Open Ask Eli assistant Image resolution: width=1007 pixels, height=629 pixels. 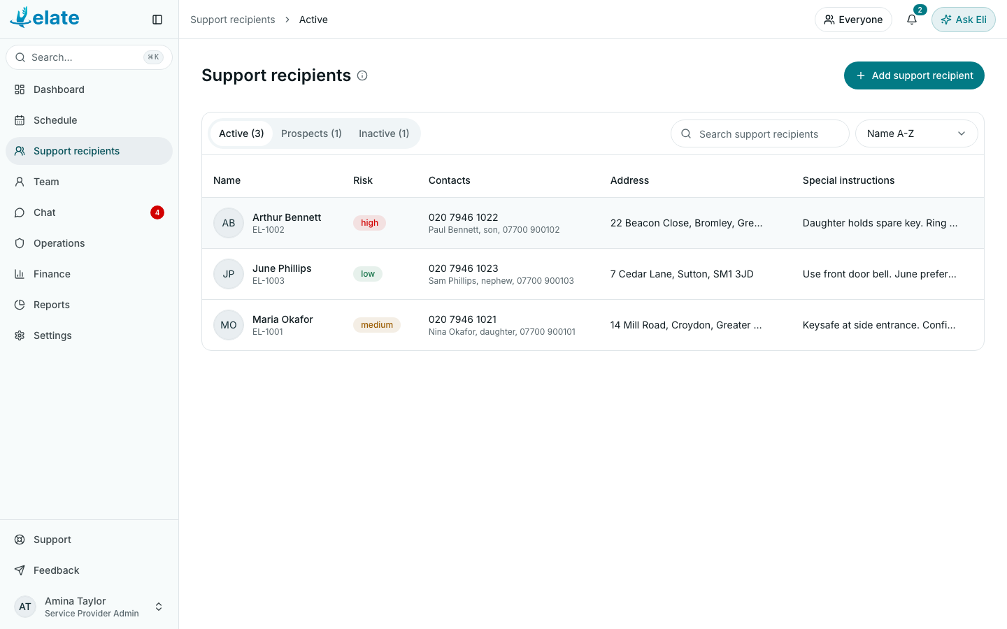(x=964, y=20)
